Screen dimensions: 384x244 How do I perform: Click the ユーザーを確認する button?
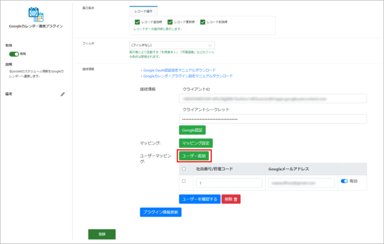point(200,199)
